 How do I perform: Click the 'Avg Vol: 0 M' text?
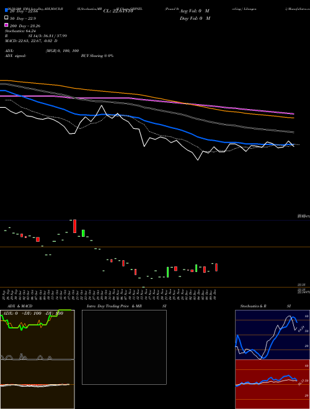click(195, 11)
